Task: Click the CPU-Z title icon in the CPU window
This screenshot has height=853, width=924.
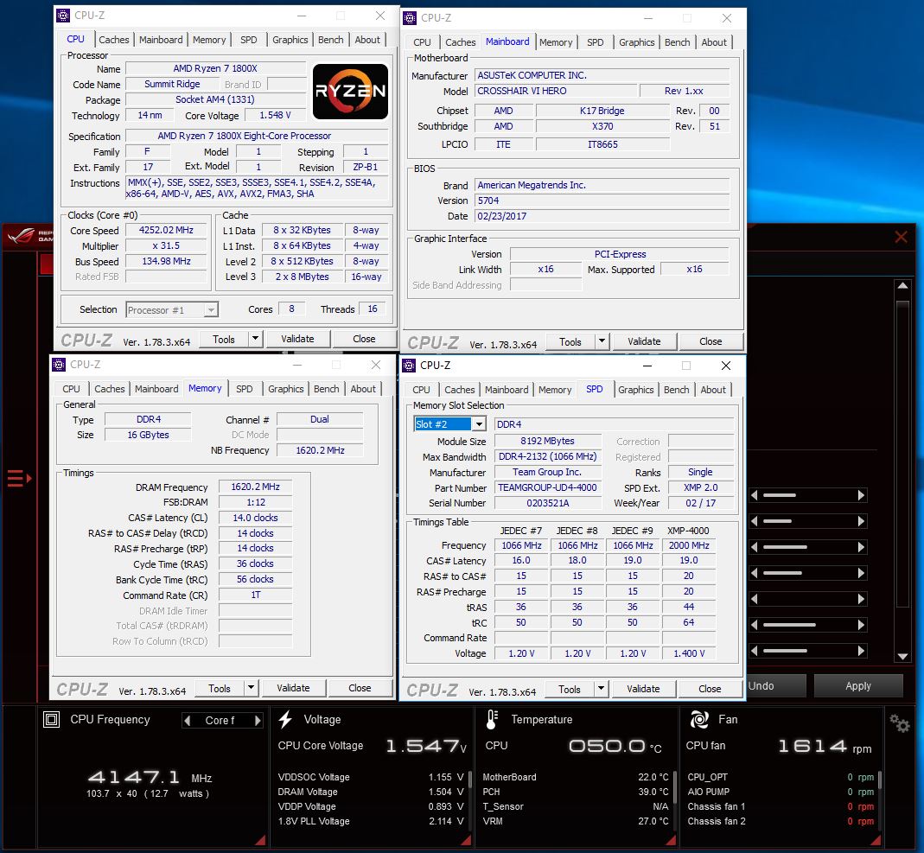Action: pyautogui.click(x=63, y=16)
